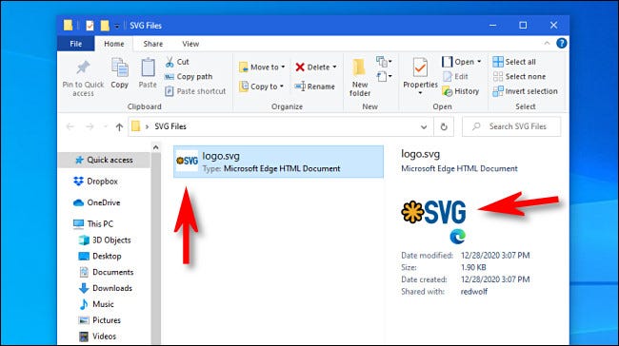Create a New folder

click(x=360, y=78)
